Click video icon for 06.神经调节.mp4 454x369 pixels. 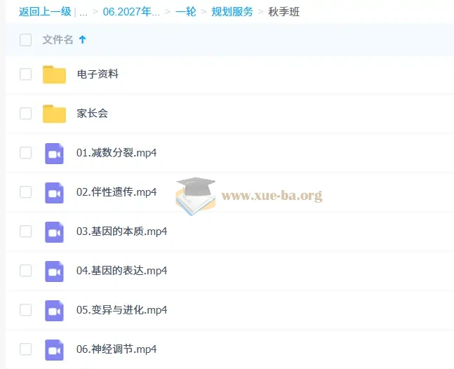[x=54, y=350]
